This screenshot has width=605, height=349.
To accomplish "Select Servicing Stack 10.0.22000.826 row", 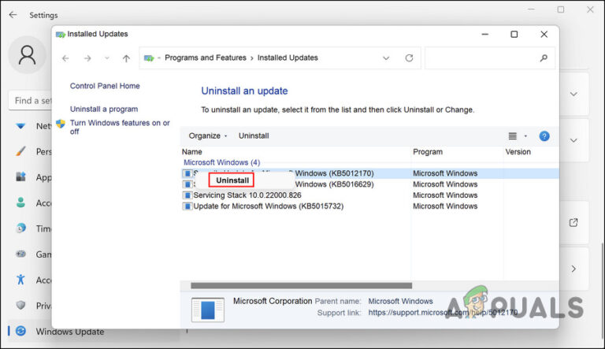I will pyautogui.click(x=369, y=195).
